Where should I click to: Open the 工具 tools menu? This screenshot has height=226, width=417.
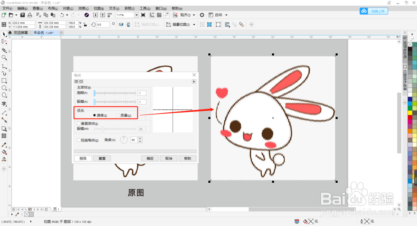click(145, 8)
